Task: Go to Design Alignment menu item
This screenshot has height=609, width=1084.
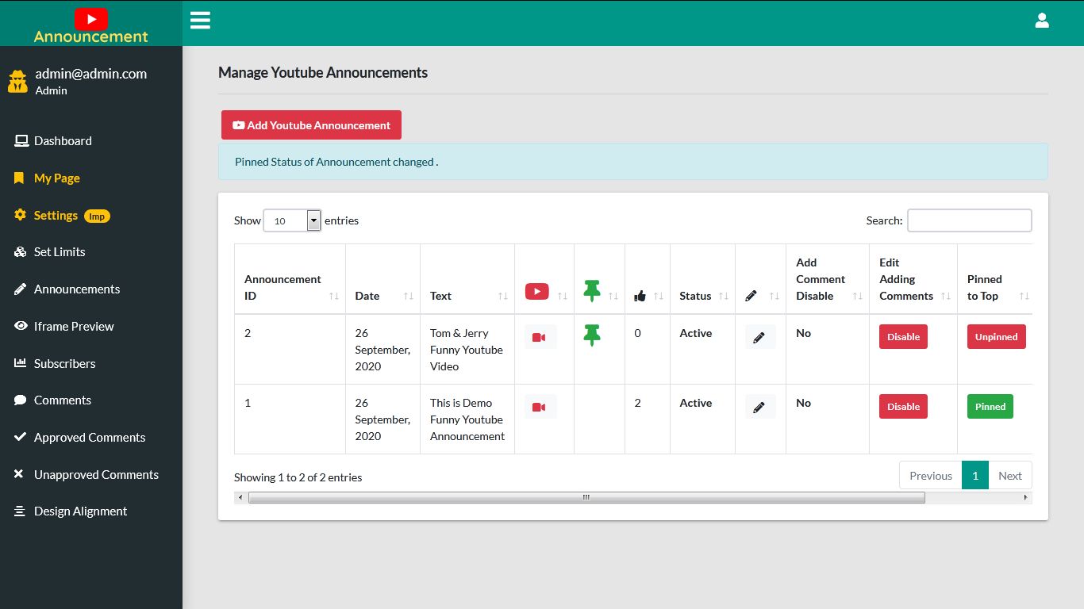Action: click(80, 511)
